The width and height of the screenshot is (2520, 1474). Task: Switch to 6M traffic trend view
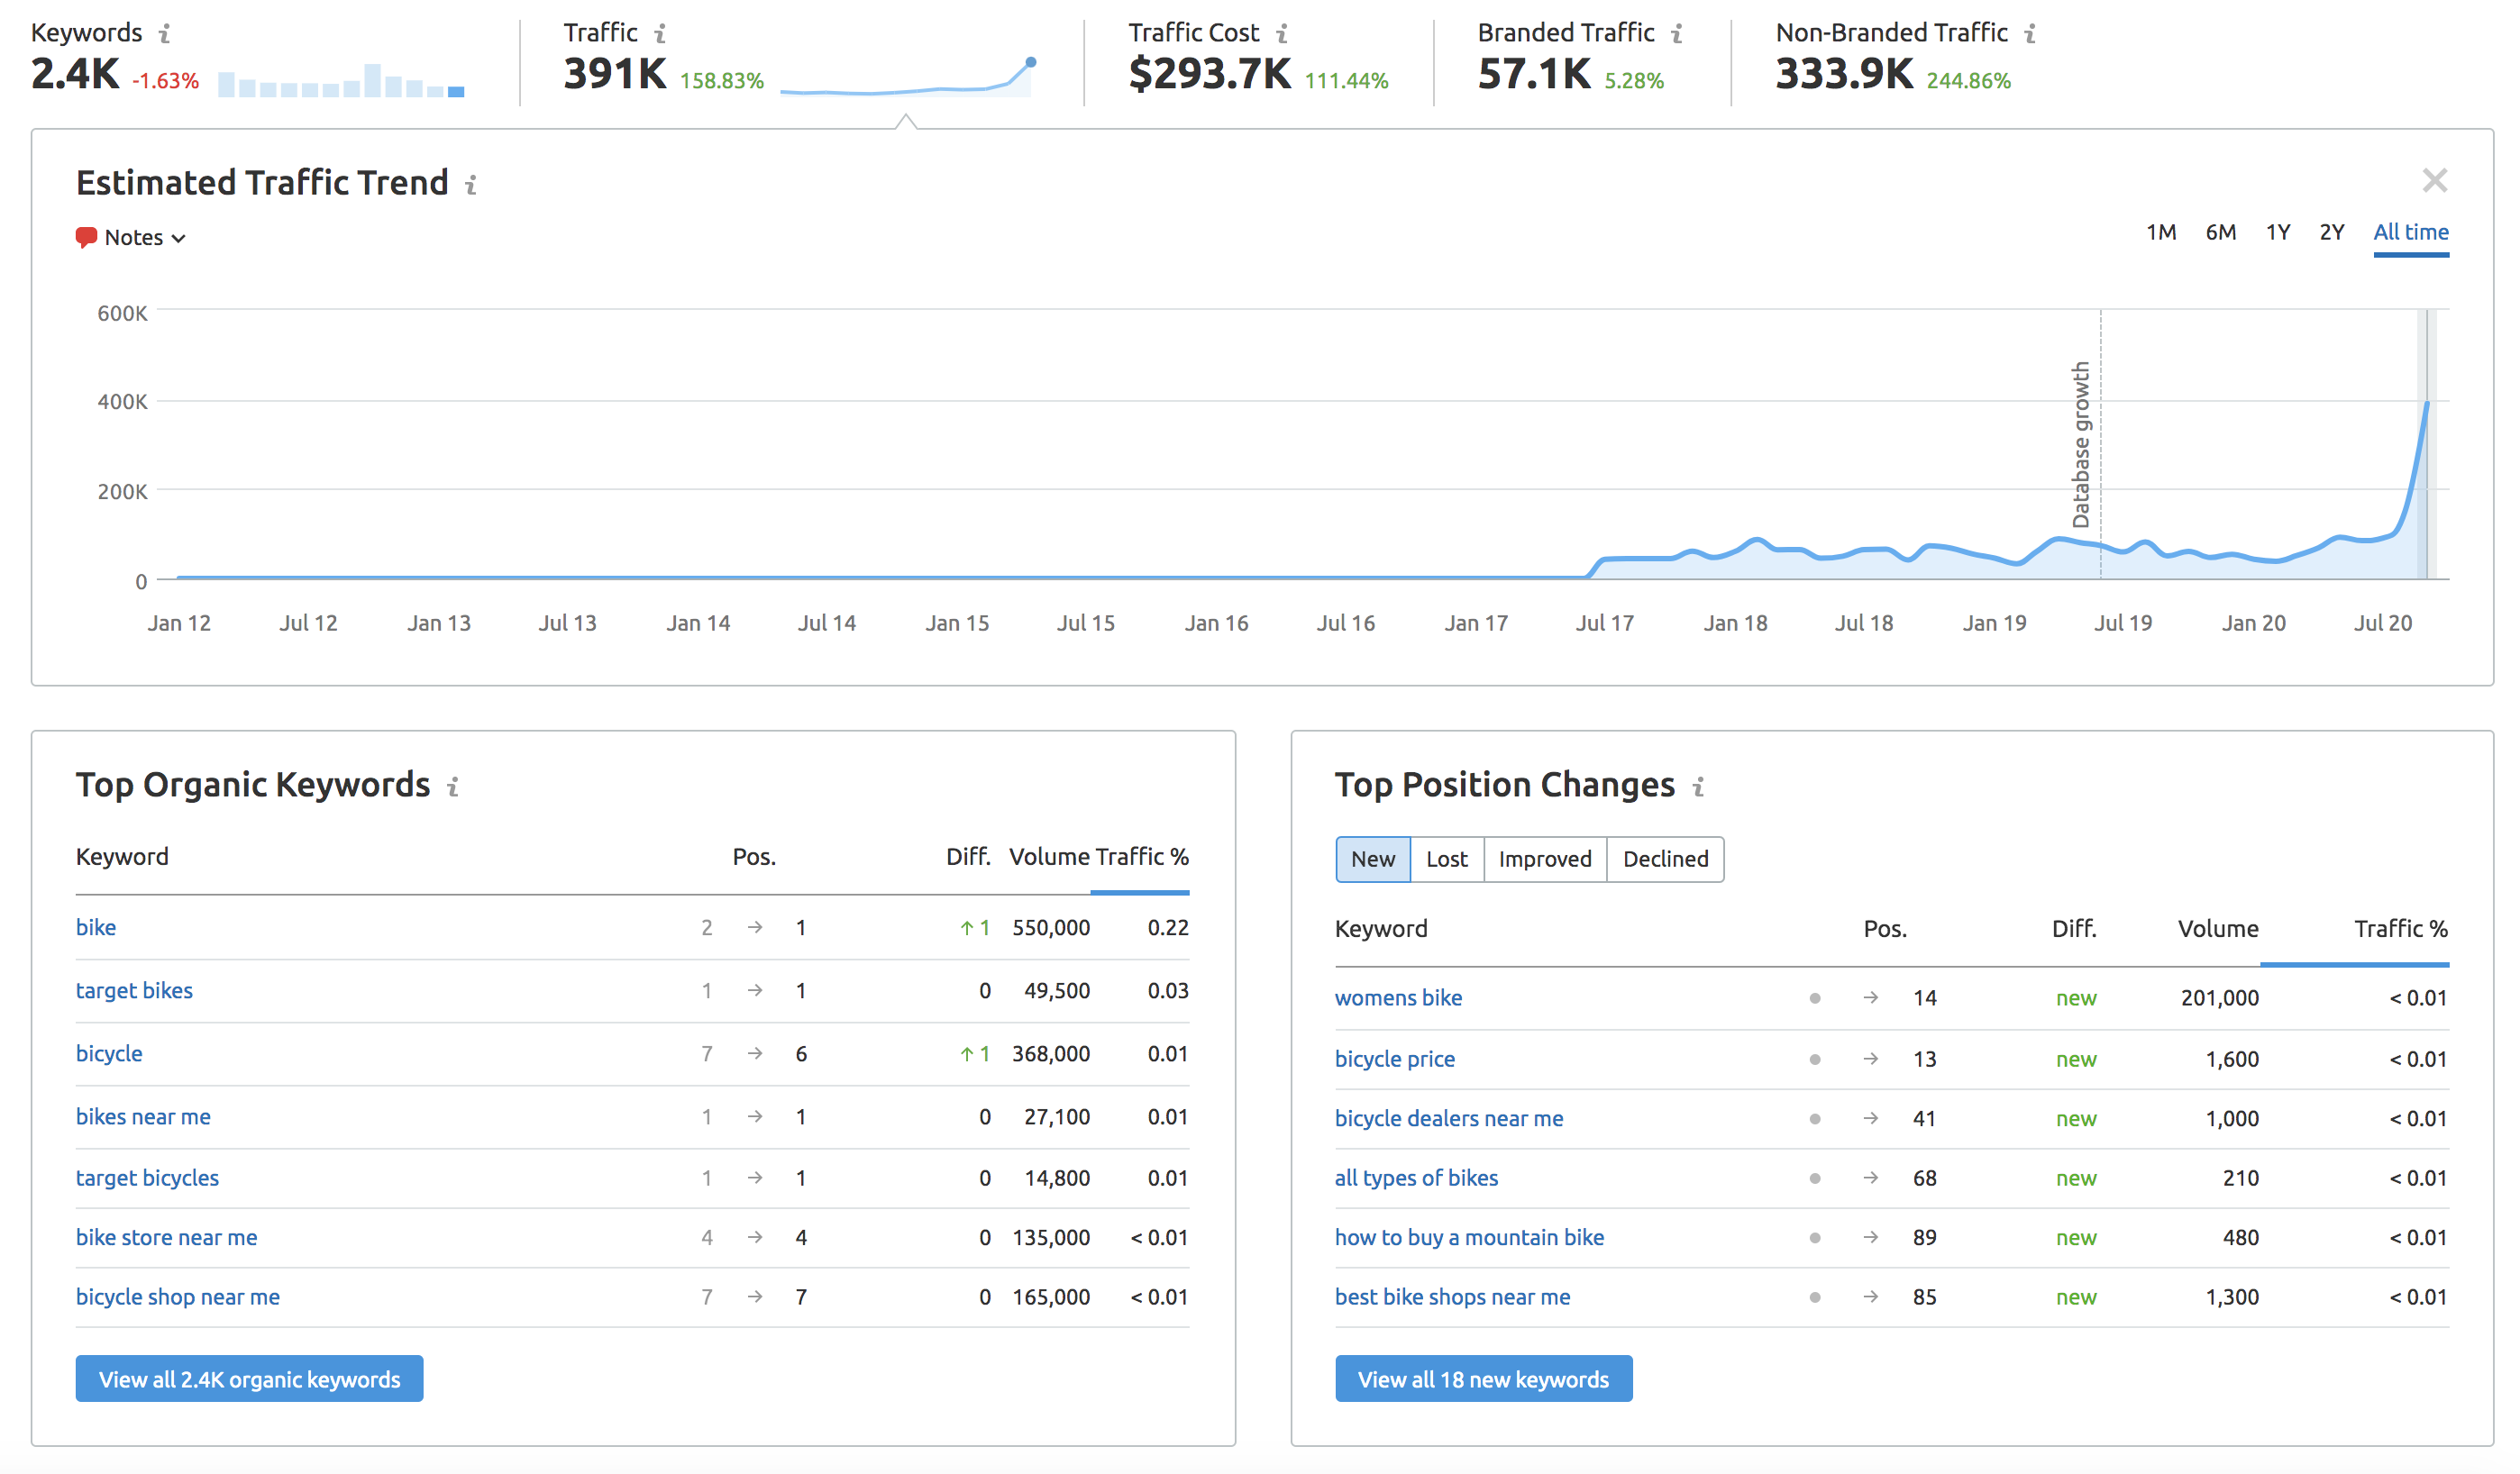coord(2214,230)
